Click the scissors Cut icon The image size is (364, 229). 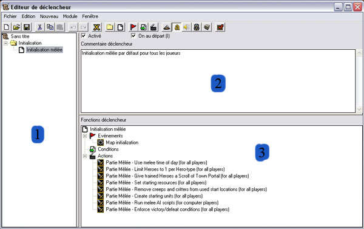[39, 27]
